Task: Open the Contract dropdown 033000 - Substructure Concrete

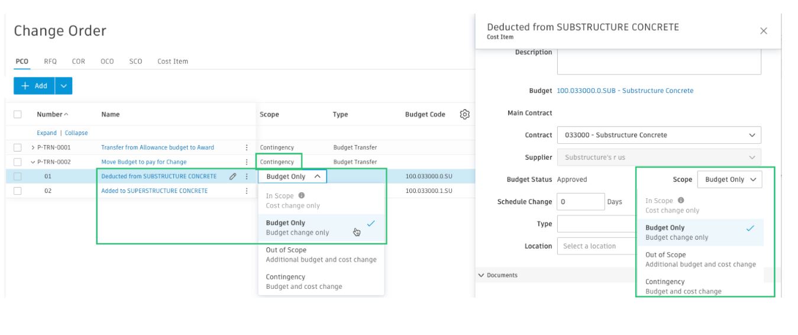Action: 659,135
